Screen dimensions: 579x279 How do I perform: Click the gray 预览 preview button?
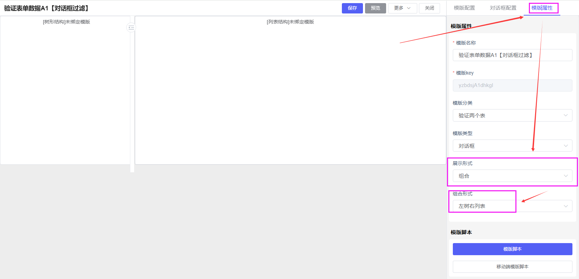(x=375, y=8)
